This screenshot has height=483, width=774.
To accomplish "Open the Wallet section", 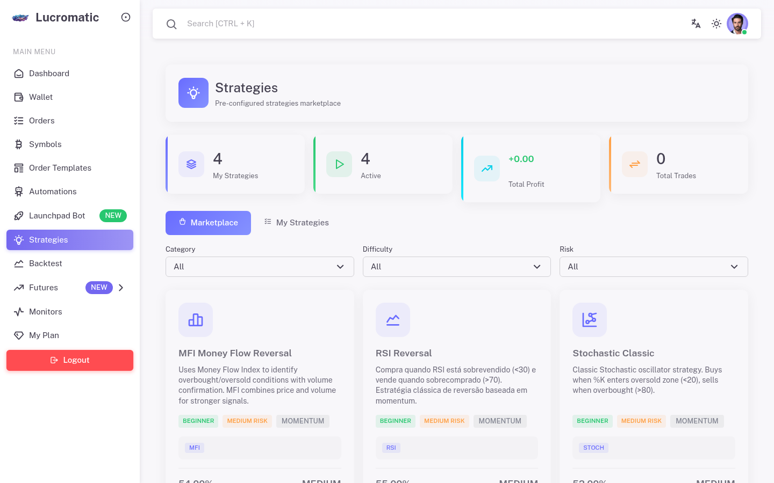I will 40,97.
